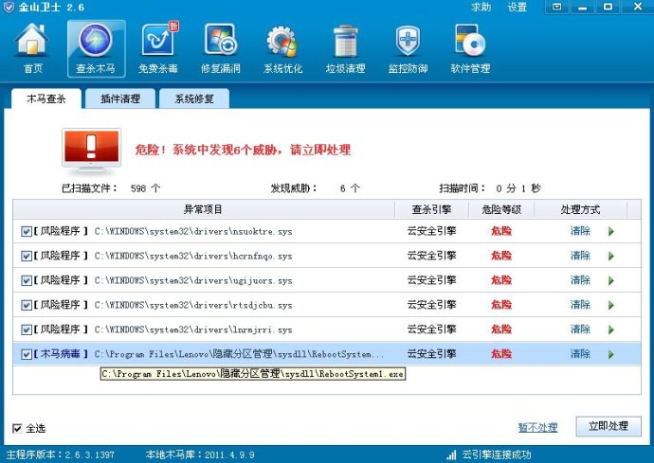Screen dimensions: 654x463
Task: Go to the 首页 home icon
Action: coord(32,41)
